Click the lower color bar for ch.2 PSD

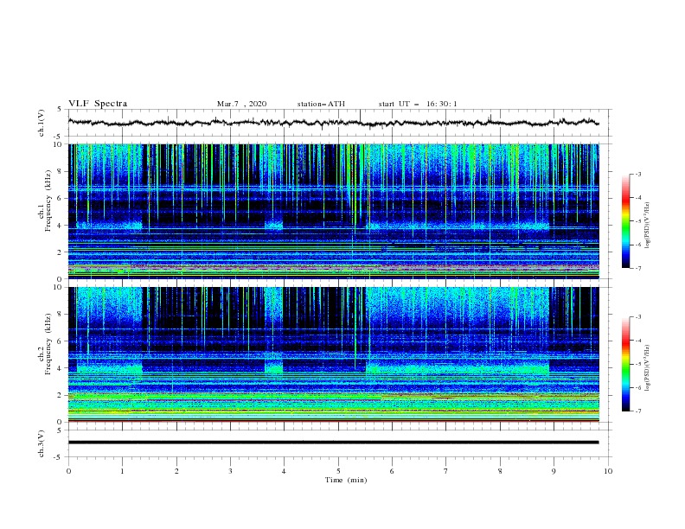pos(625,364)
